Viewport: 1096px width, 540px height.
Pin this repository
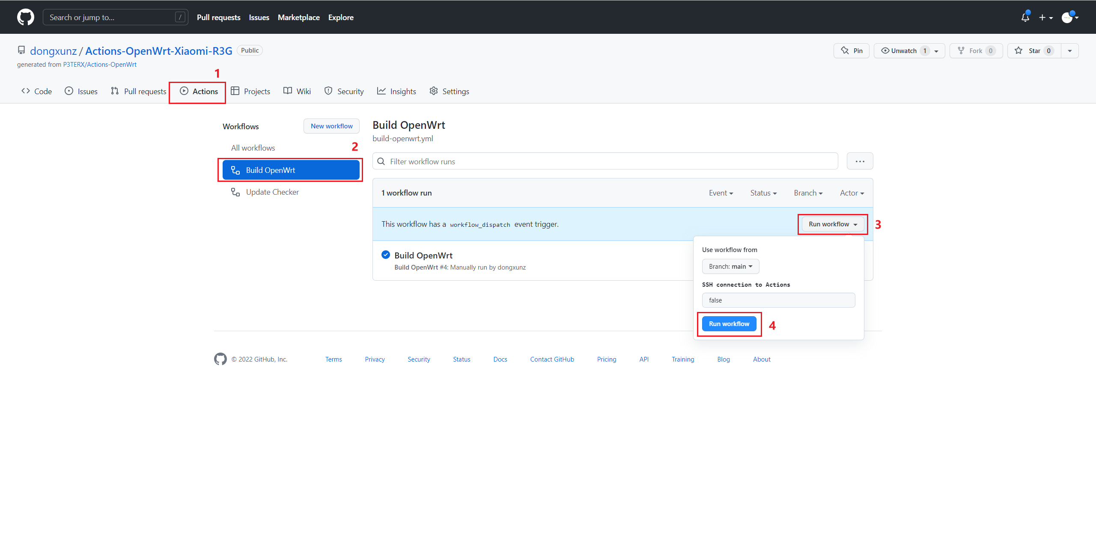(x=852, y=50)
